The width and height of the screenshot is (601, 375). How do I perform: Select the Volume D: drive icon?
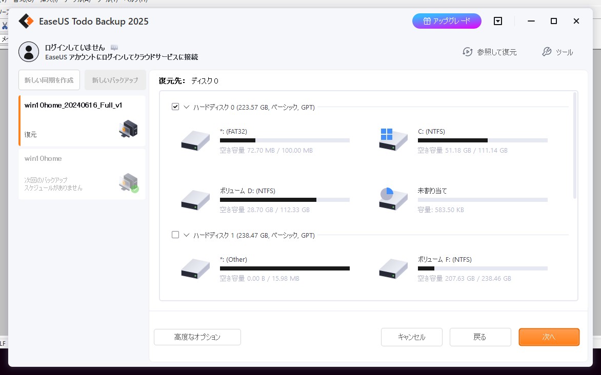click(195, 200)
